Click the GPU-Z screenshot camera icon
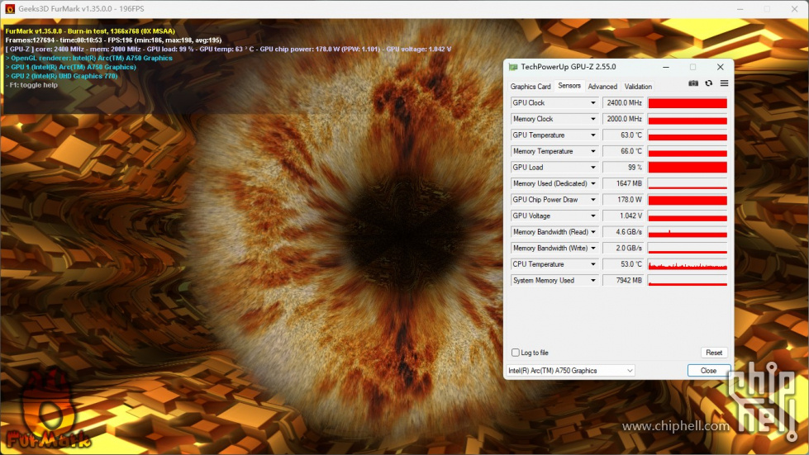This screenshot has width=809, height=455. coord(693,83)
